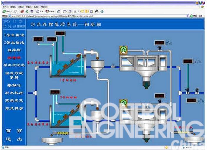The height and width of the screenshot is (150, 207).
Task: Click the red 2号细格栅 label
Action: (68, 98)
